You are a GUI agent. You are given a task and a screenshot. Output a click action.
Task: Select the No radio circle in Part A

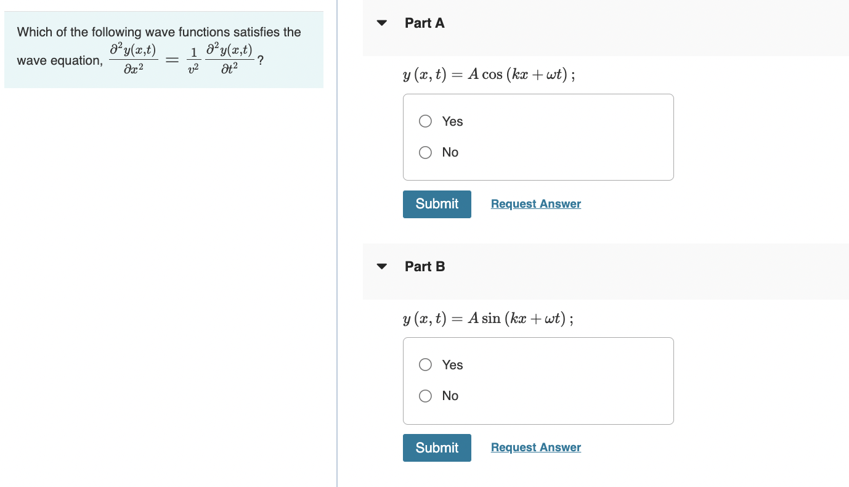point(425,152)
